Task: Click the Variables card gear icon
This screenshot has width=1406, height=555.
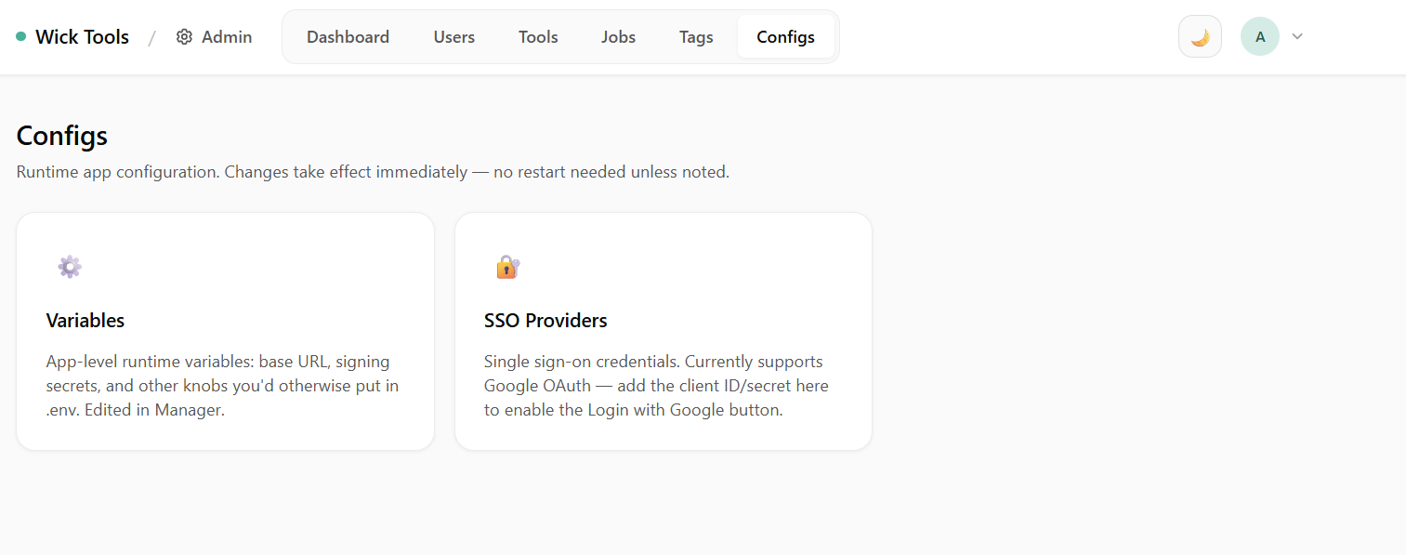Action: click(x=70, y=267)
